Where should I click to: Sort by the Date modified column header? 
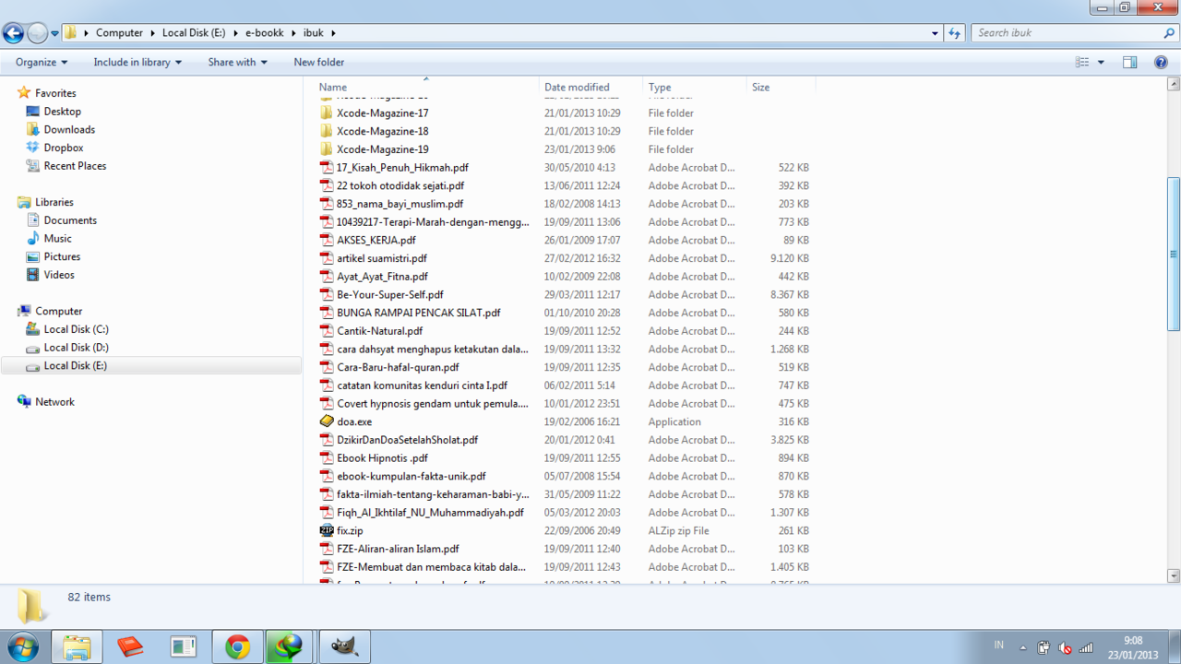(590, 87)
